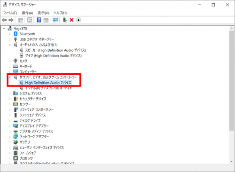Expand the プロセッサ category arrow
Viewport: 235px width, 172px height.
pyautogui.click(x=10, y=158)
